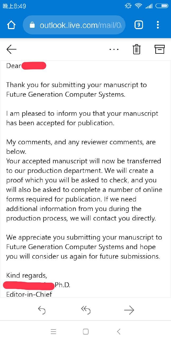Tap the Android square home button

click(x=86, y=332)
